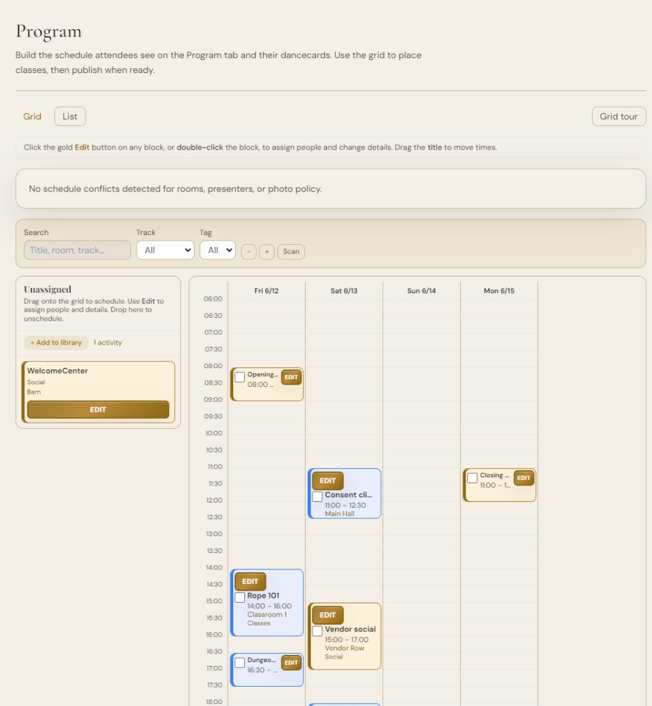Click the Fri 6/12 column header

coord(266,291)
